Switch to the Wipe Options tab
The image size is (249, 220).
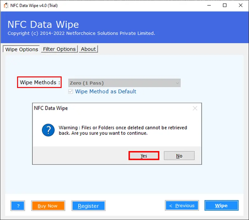click(x=21, y=49)
